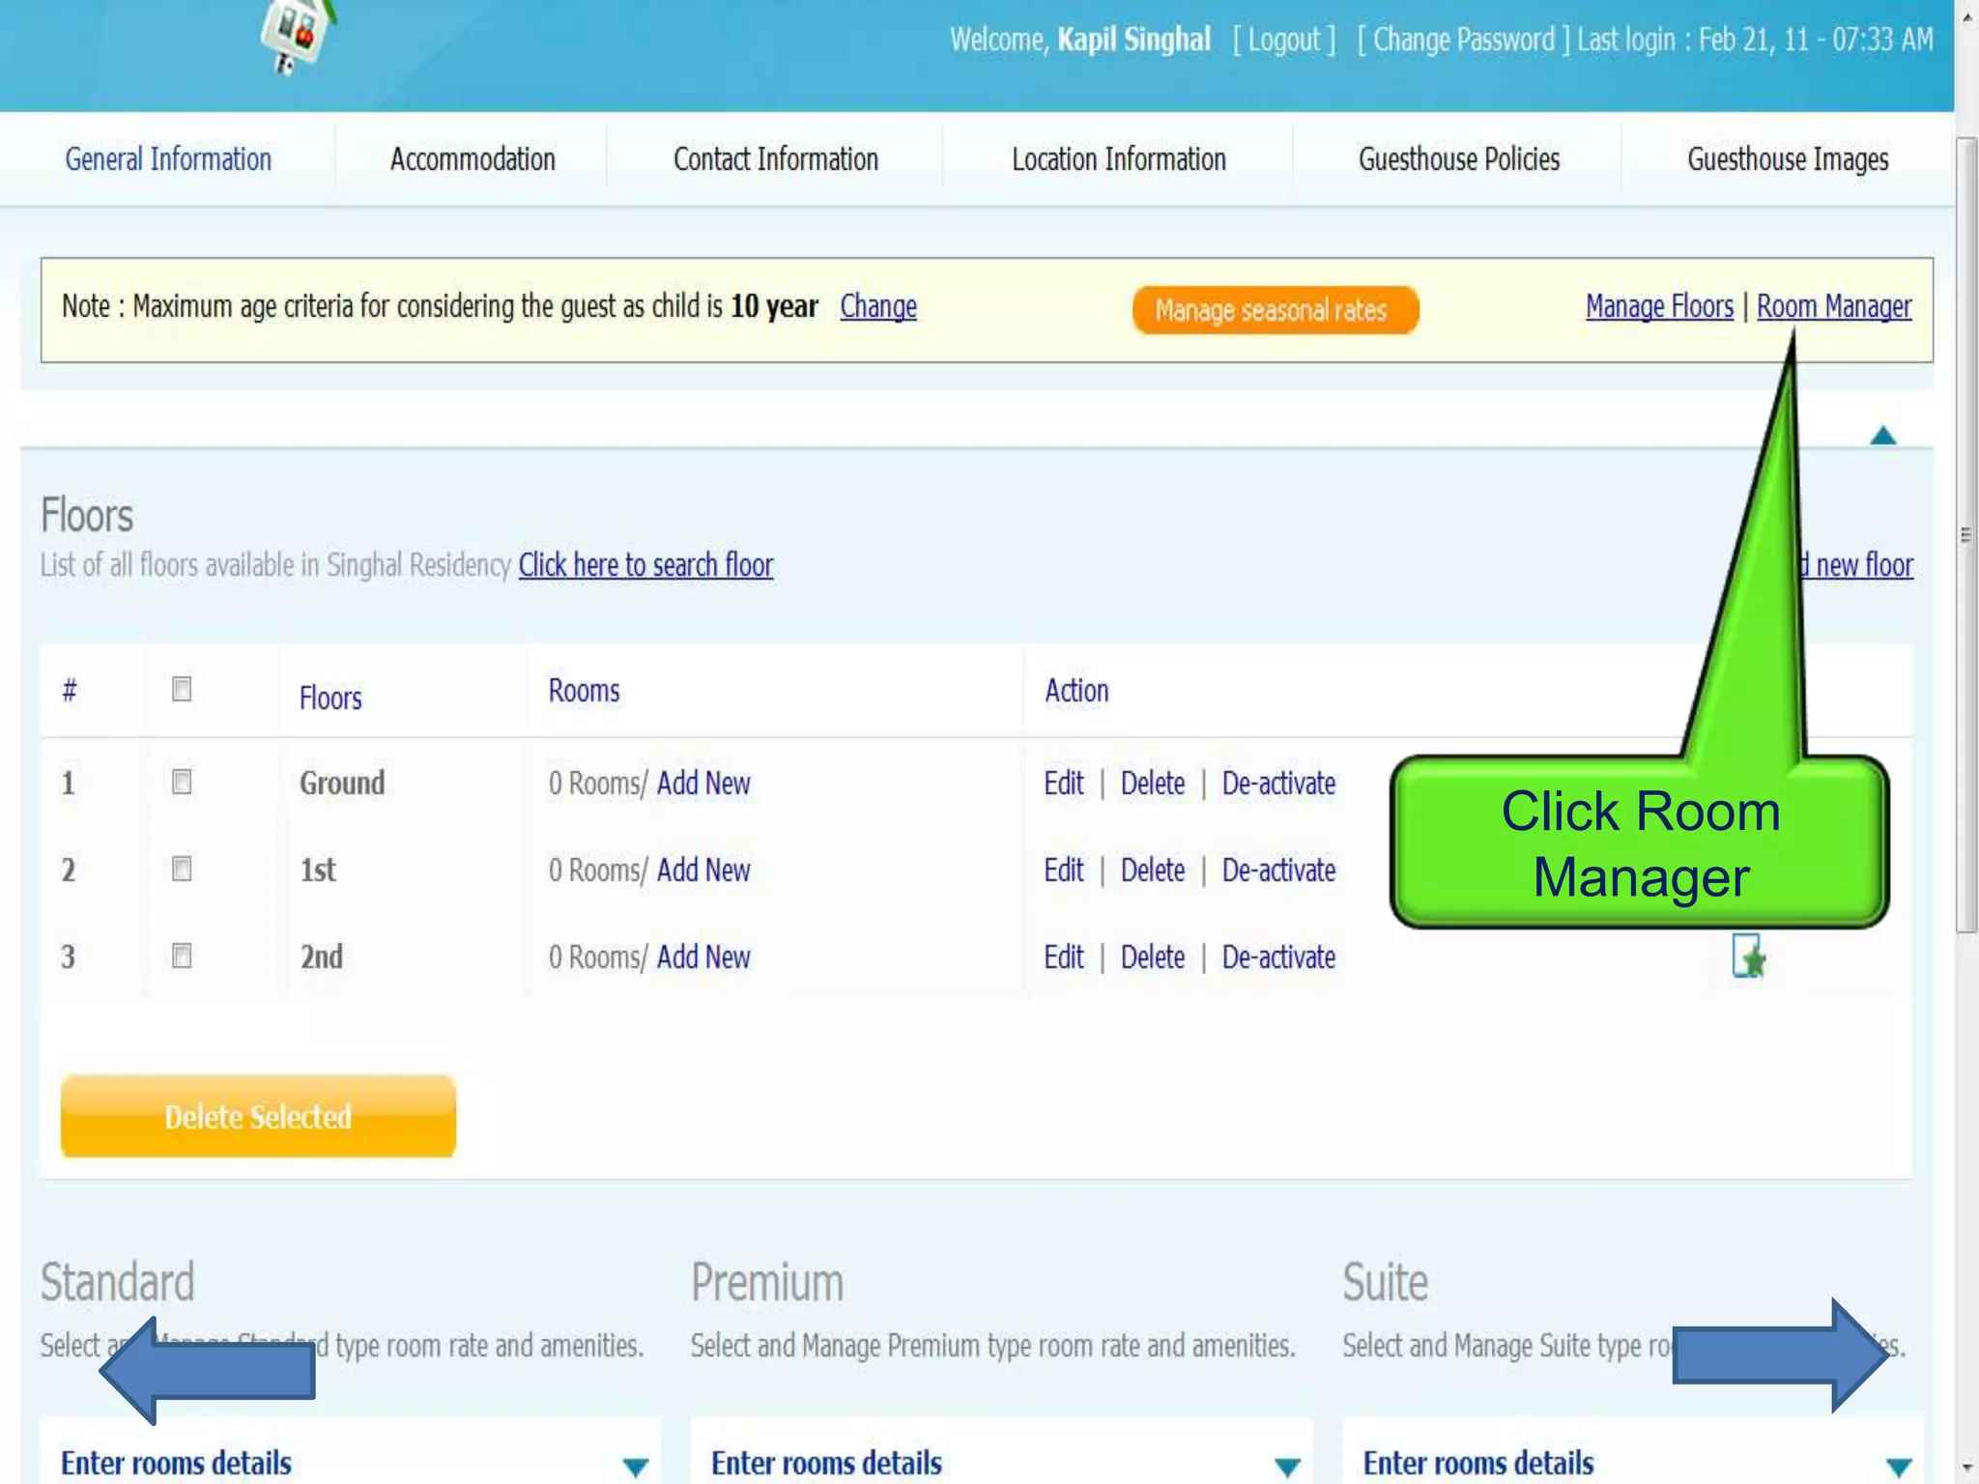The width and height of the screenshot is (1979, 1484).
Task: Add New room to 1st floor
Action: [703, 870]
